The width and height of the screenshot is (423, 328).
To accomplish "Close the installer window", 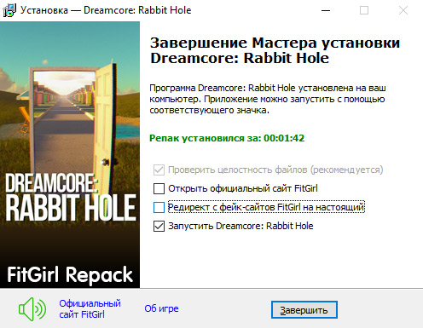I will click(403, 10).
